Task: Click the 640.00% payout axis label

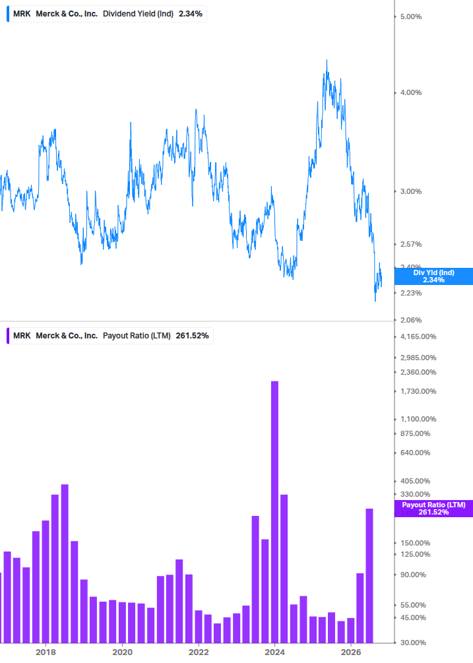Action: (415, 453)
